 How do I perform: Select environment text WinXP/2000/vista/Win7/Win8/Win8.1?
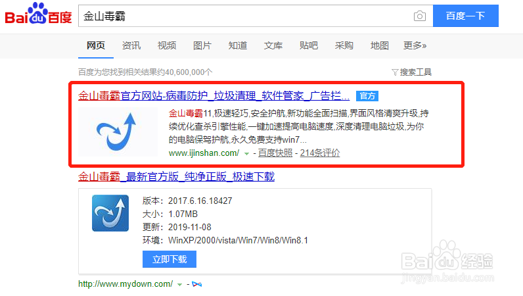(x=238, y=240)
